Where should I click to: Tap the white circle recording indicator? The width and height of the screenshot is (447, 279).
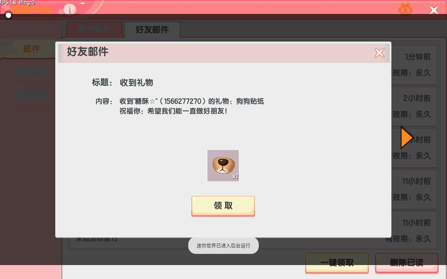pos(8,15)
